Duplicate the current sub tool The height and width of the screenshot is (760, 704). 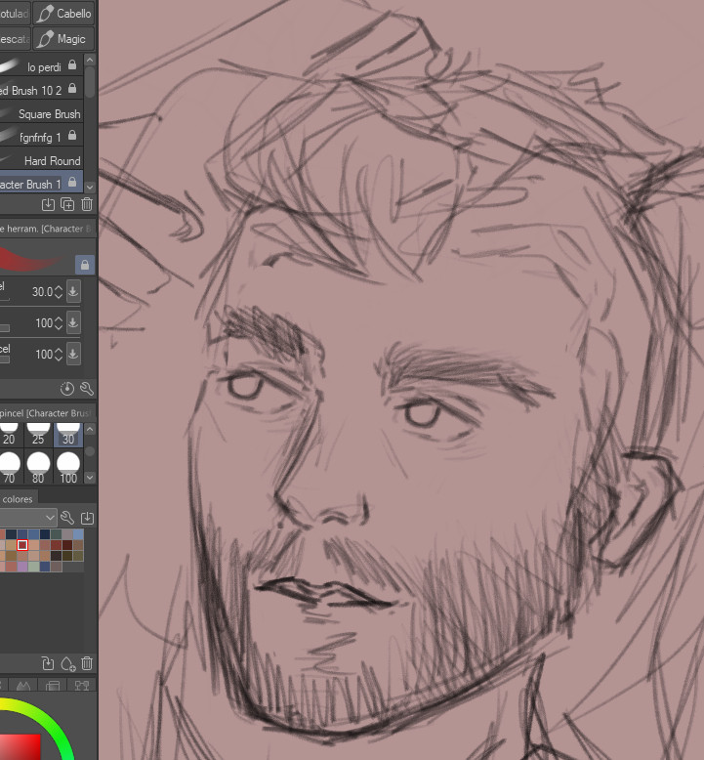coord(67,204)
